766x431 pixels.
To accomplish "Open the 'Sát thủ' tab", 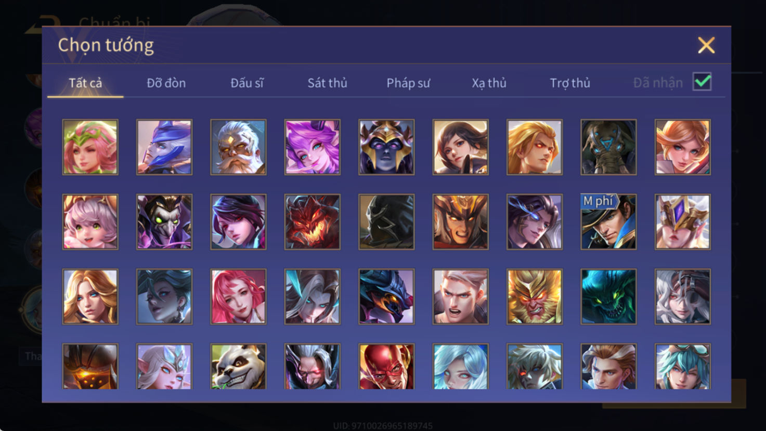I will [327, 83].
